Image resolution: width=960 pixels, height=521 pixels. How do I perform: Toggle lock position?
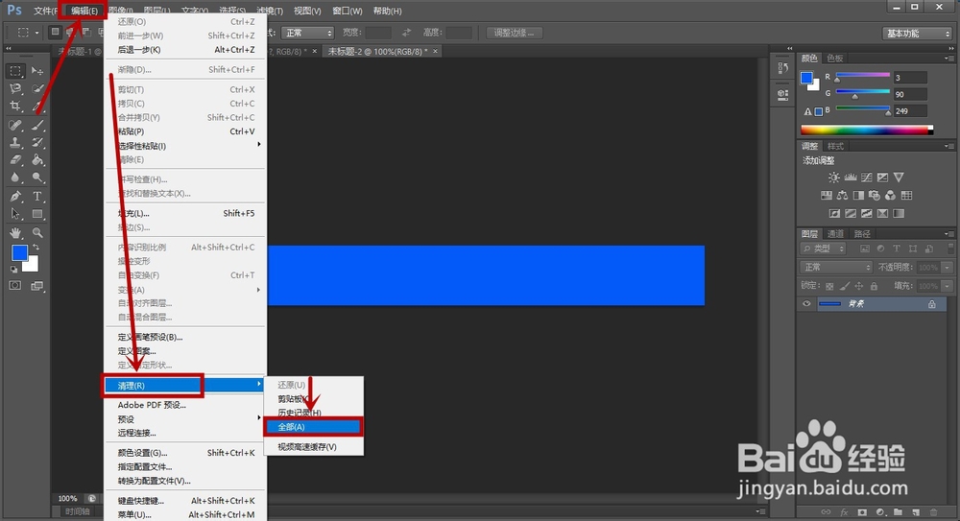pyautogui.click(x=859, y=286)
